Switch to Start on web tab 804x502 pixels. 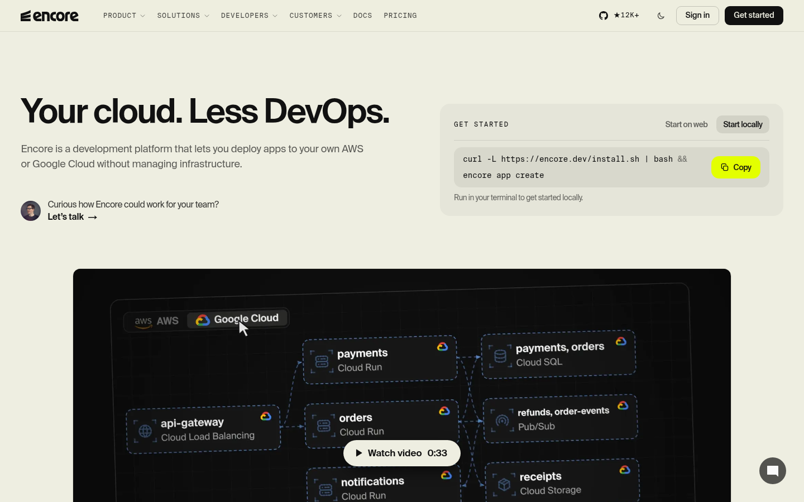pyautogui.click(x=686, y=124)
